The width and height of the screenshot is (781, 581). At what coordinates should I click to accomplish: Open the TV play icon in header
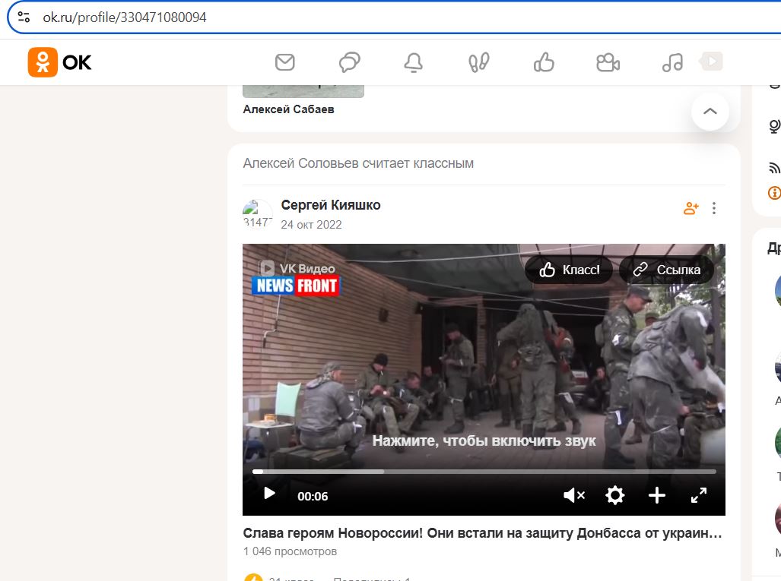711,62
